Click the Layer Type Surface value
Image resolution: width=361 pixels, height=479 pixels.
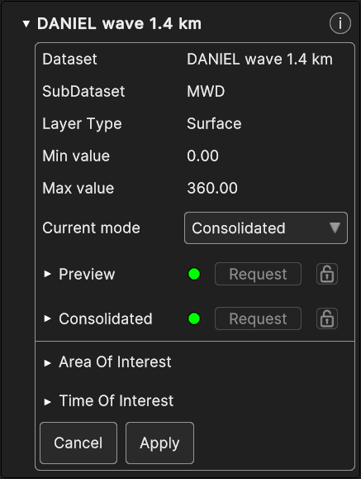[214, 124]
